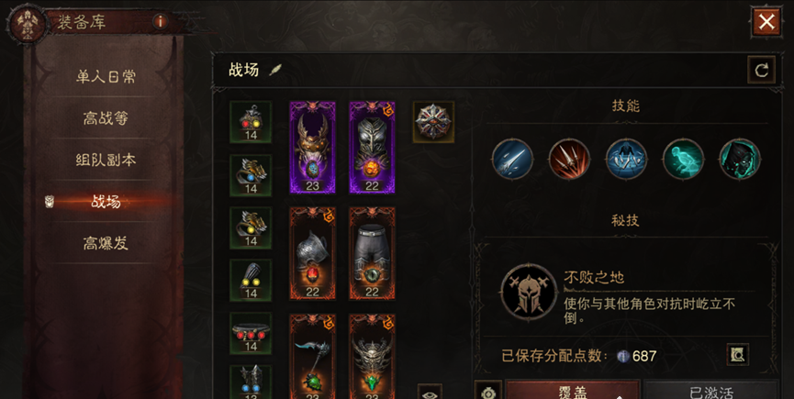This screenshot has height=399, width=794.
Task: Select the grey pants equipment level 22
Action: 372,253
